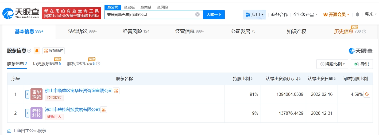
Task: Open the 股权结构 chart button
Action: click(53, 51)
